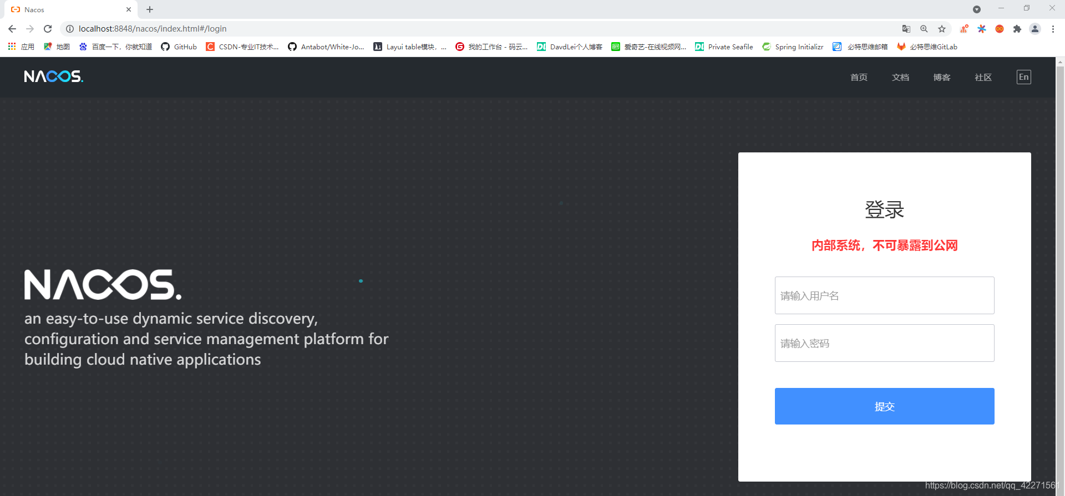Open 社区 in the Nacos navigation
Viewport: 1065px width, 496px height.
coord(983,77)
